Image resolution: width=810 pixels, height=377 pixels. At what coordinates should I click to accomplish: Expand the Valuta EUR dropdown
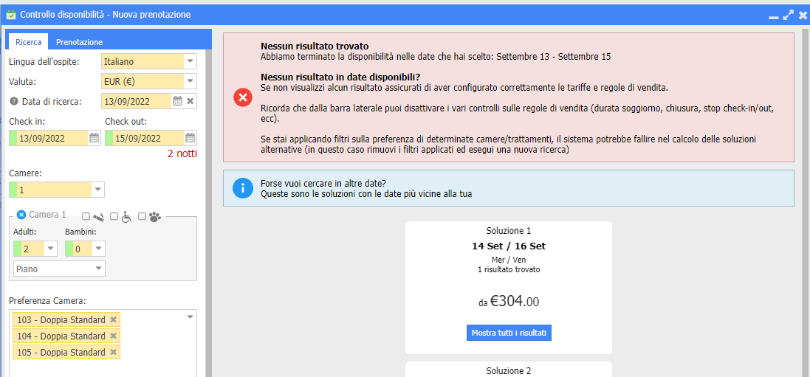(x=190, y=81)
